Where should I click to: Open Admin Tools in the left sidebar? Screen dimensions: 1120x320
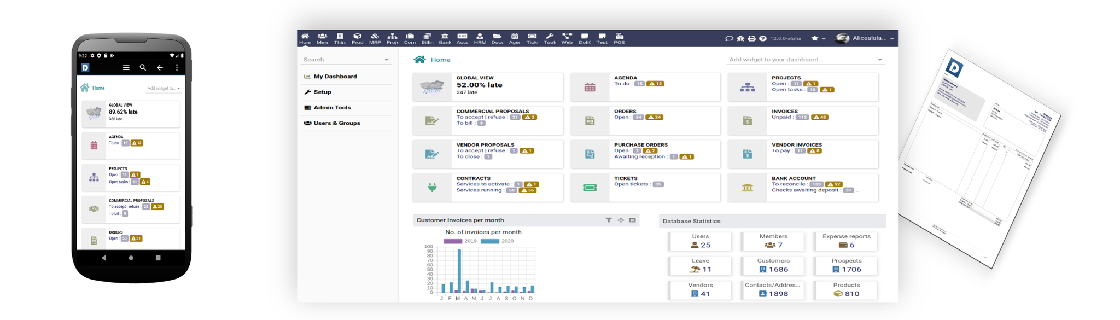332,108
